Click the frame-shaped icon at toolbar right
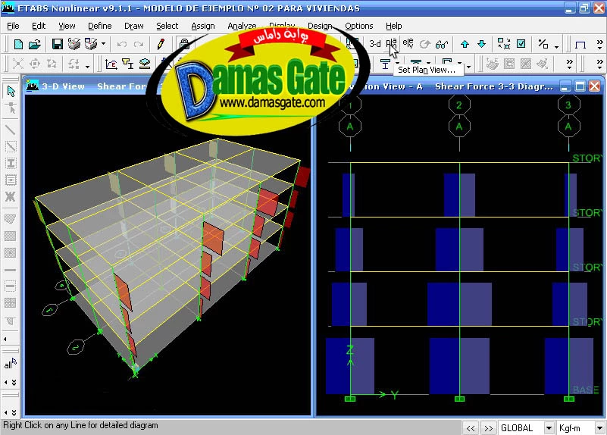 coord(580,45)
